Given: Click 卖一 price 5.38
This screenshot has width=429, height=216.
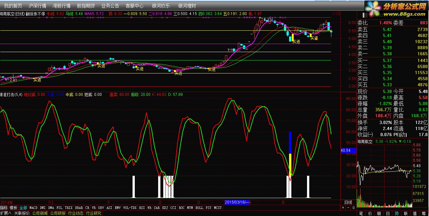Looking at the screenshot, I should point(387,54).
